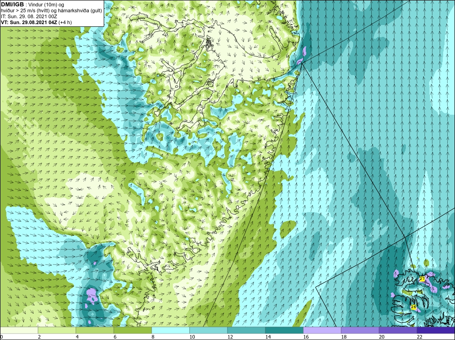Click the 16–18 m/s lavender legend swatch
455x340 pixels.
pos(322,330)
